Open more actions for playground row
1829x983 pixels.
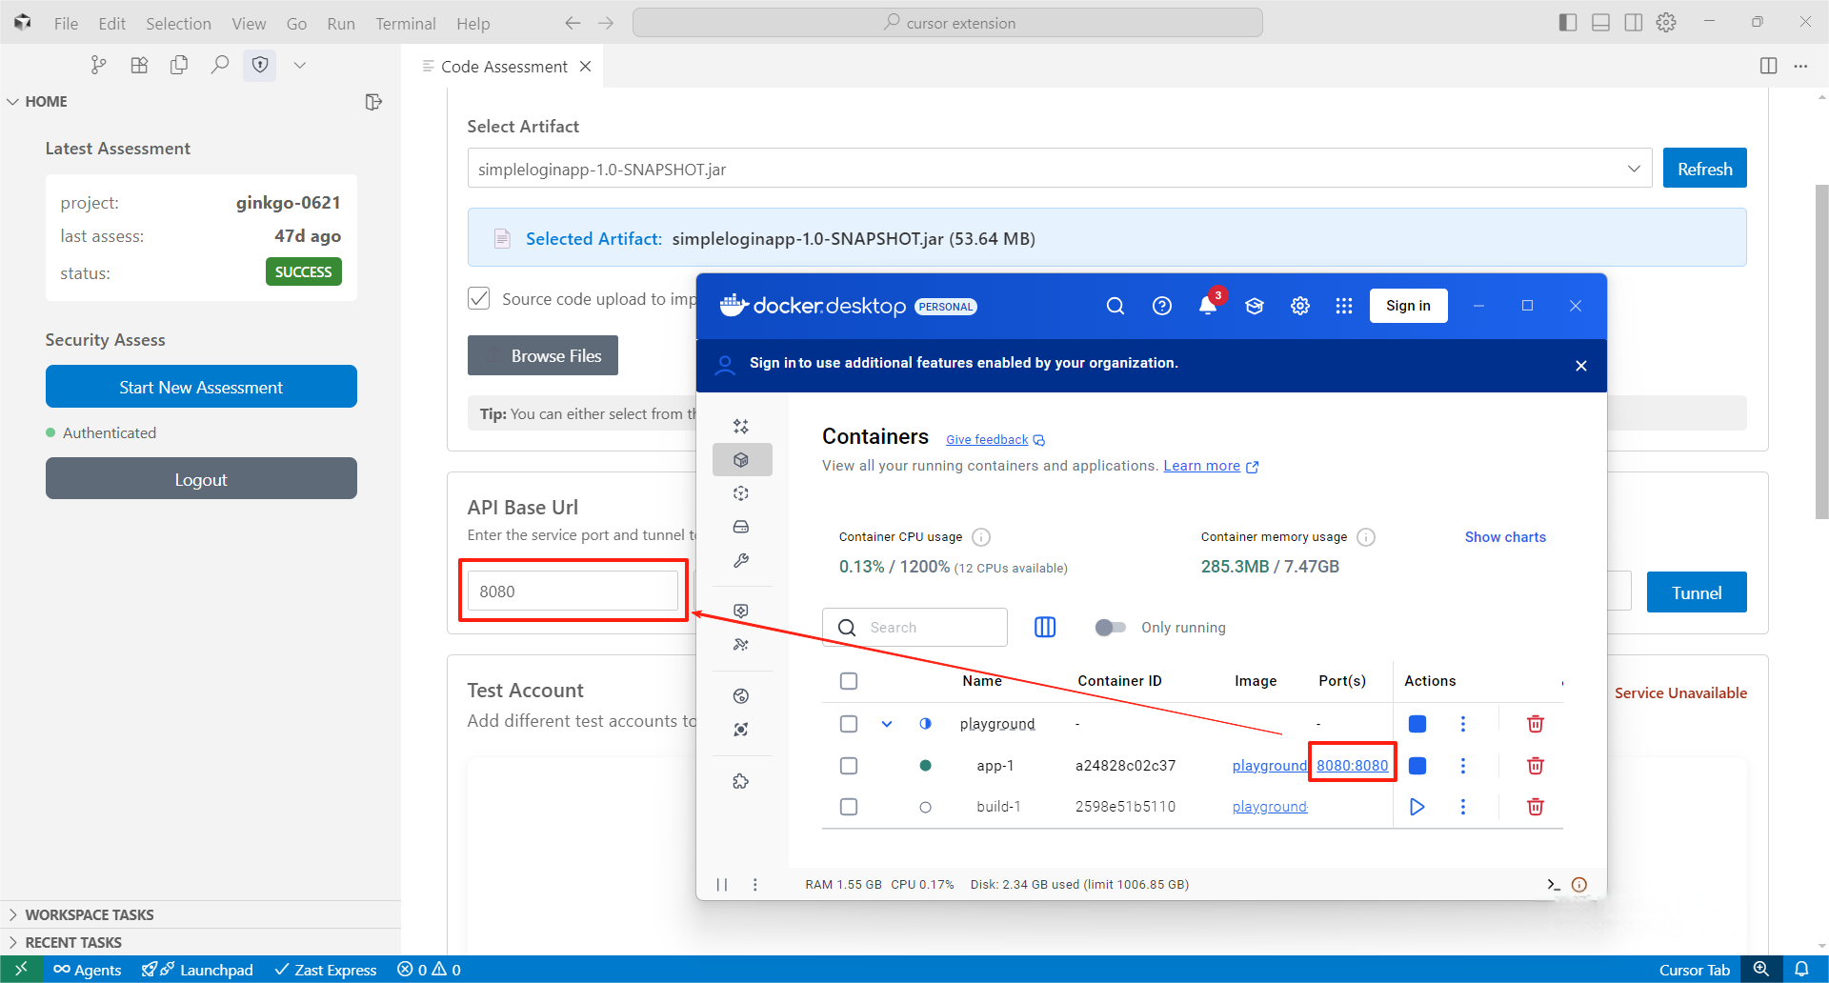[1463, 724]
